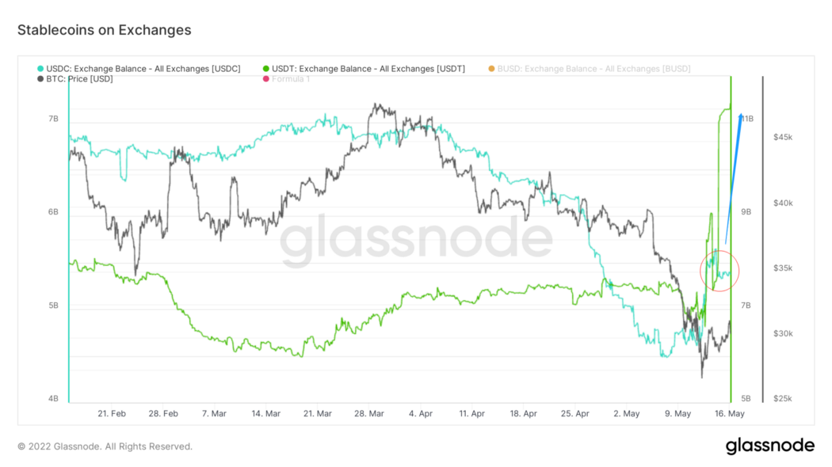Click the central glassnode watermark
This screenshot has width=832, height=467.
point(416,239)
